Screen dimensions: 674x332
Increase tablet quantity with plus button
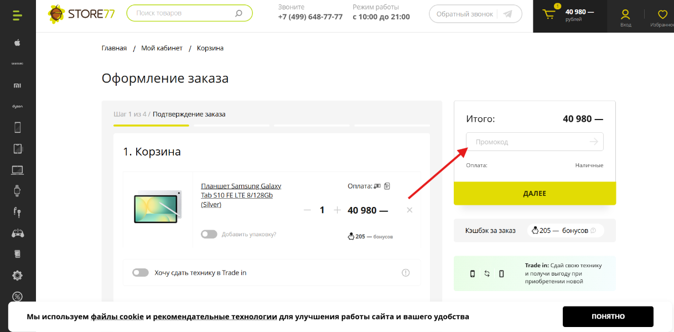pos(337,210)
